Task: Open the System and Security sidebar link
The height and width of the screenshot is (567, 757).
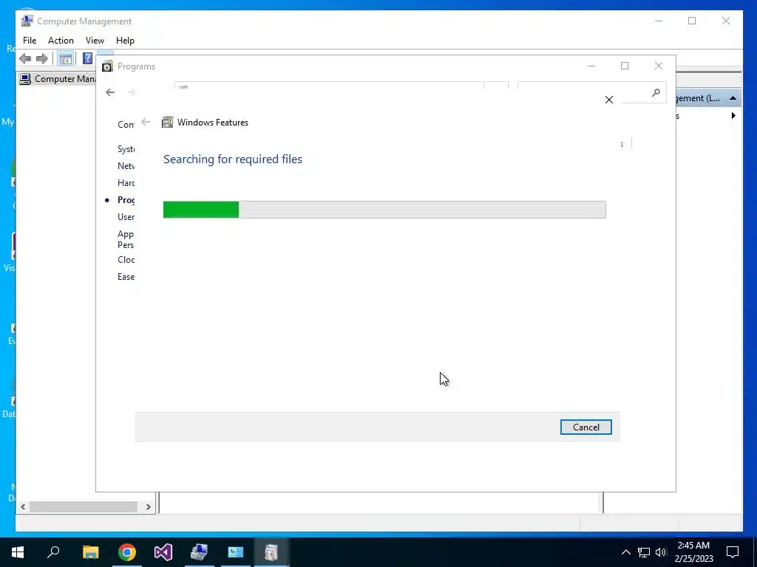Action: click(x=126, y=149)
